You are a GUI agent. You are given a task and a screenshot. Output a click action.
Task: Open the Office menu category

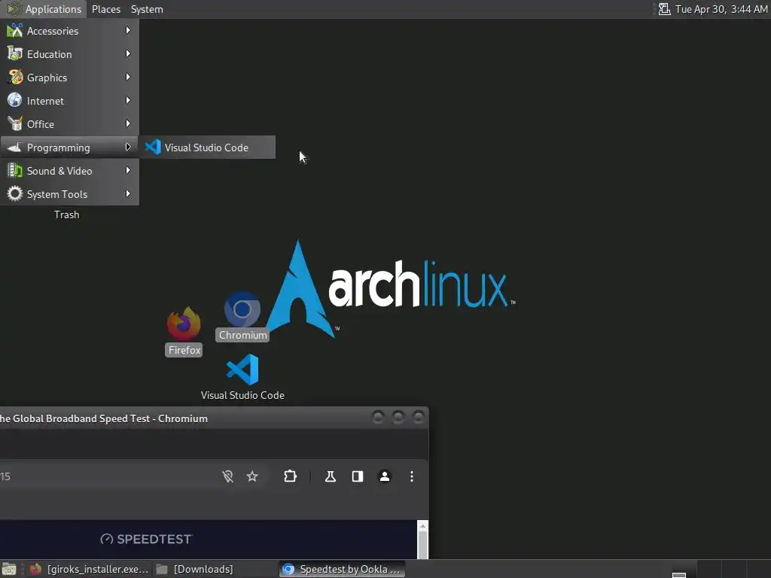(69, 124)
